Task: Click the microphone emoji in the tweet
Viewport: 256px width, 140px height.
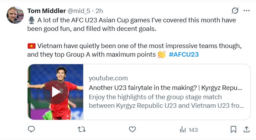Action: [x=31, y=21]
